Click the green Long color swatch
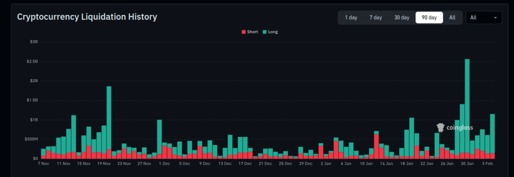This screenshot has width=514, height=177. pyautogui.click(x=265, y=32)
